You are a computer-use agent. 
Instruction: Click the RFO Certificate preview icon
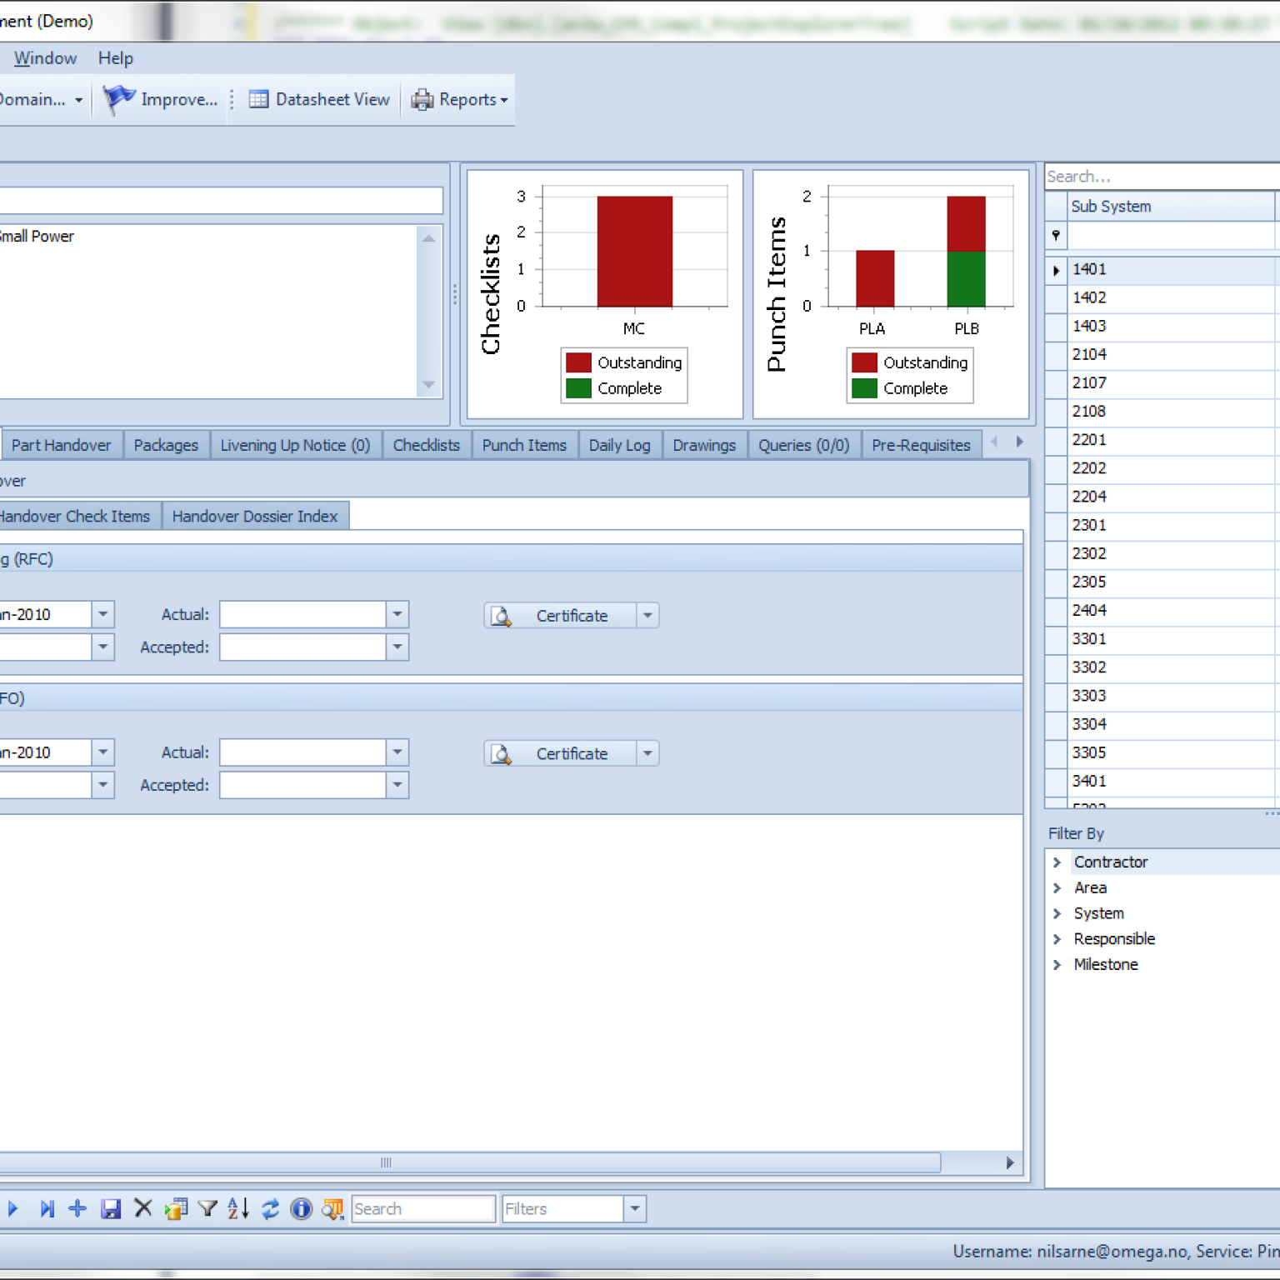coord(502,753)
